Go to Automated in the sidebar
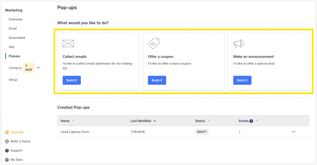The width and height of the screenshot is (317, 165). tap(17, 38)
